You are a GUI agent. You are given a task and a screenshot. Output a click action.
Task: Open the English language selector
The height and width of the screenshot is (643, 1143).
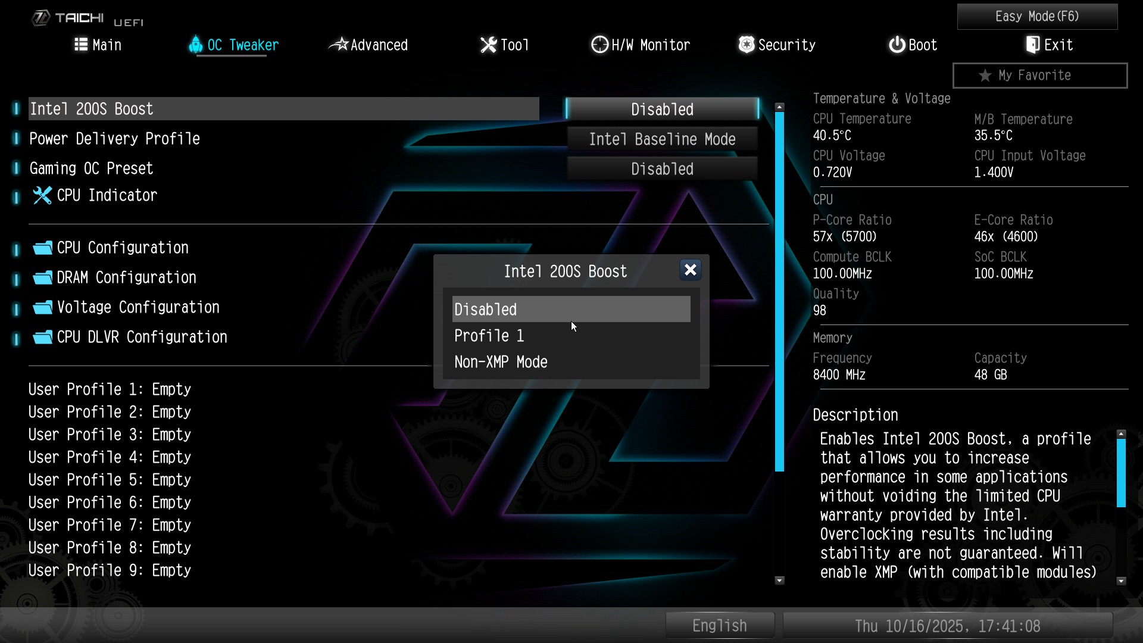pyautogui.click(x=719, y=625)
